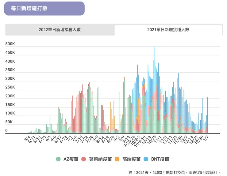The height and width of the screenshot is (176, 227).
Task: Toggle the 莫德納疫苗 red legend dot
Action: pos(84,159)
